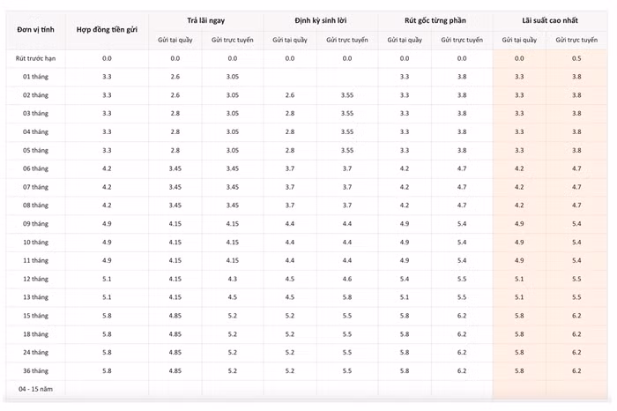The height and width of the screenshot is (411, 617).
Task: Select the "Lãi suất cao nhất" header
Action: tap(548, 19)
